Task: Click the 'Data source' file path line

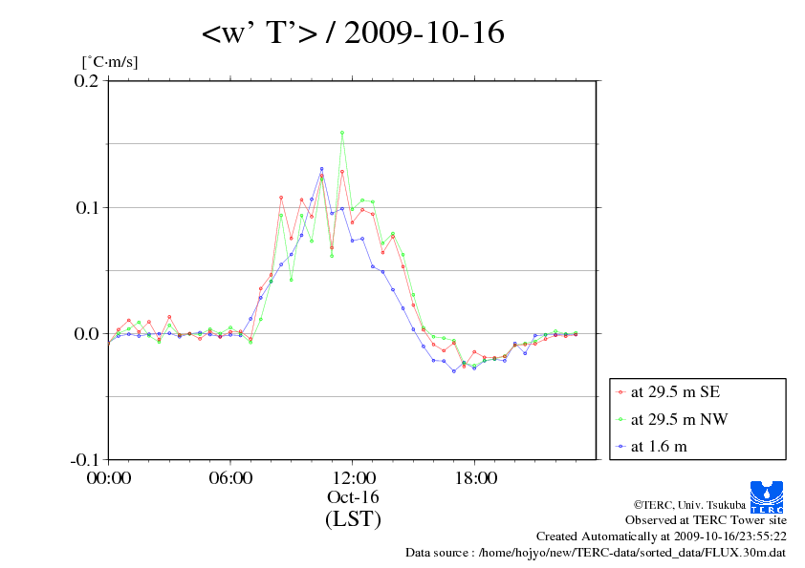Action: (x=596, y=553)
